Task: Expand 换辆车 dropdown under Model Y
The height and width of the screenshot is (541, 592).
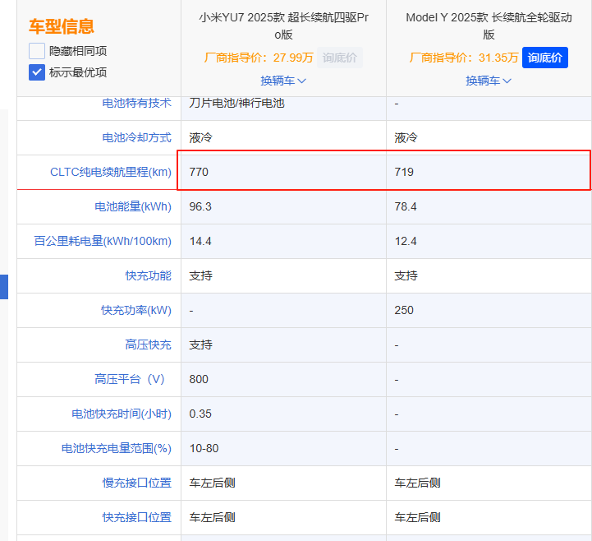Action: (x=489, y=81)
